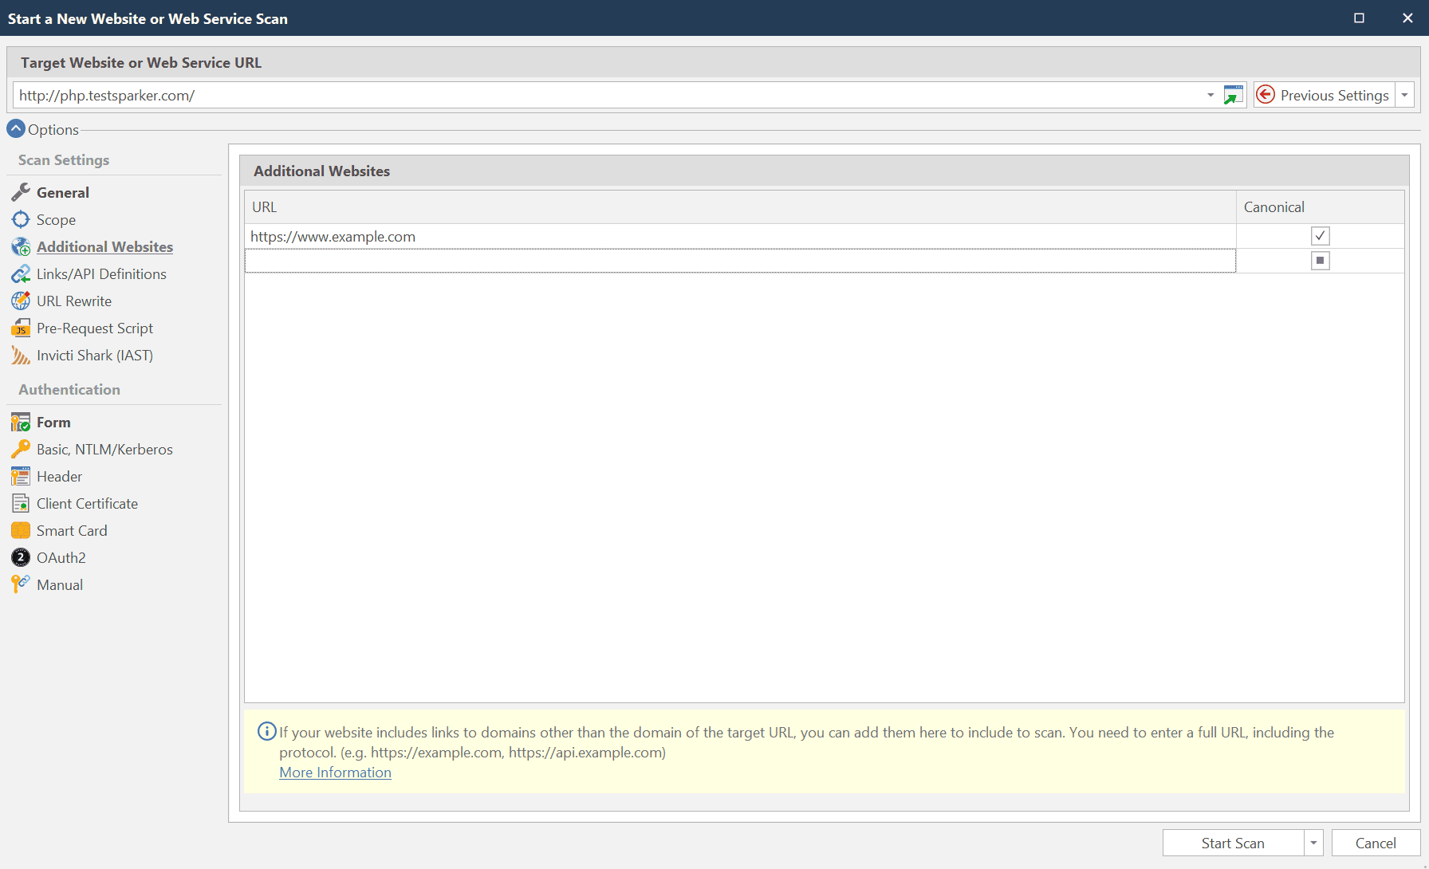
Task: Click the OAuth2 authentication icon
Action: click(x=21, y=557)
